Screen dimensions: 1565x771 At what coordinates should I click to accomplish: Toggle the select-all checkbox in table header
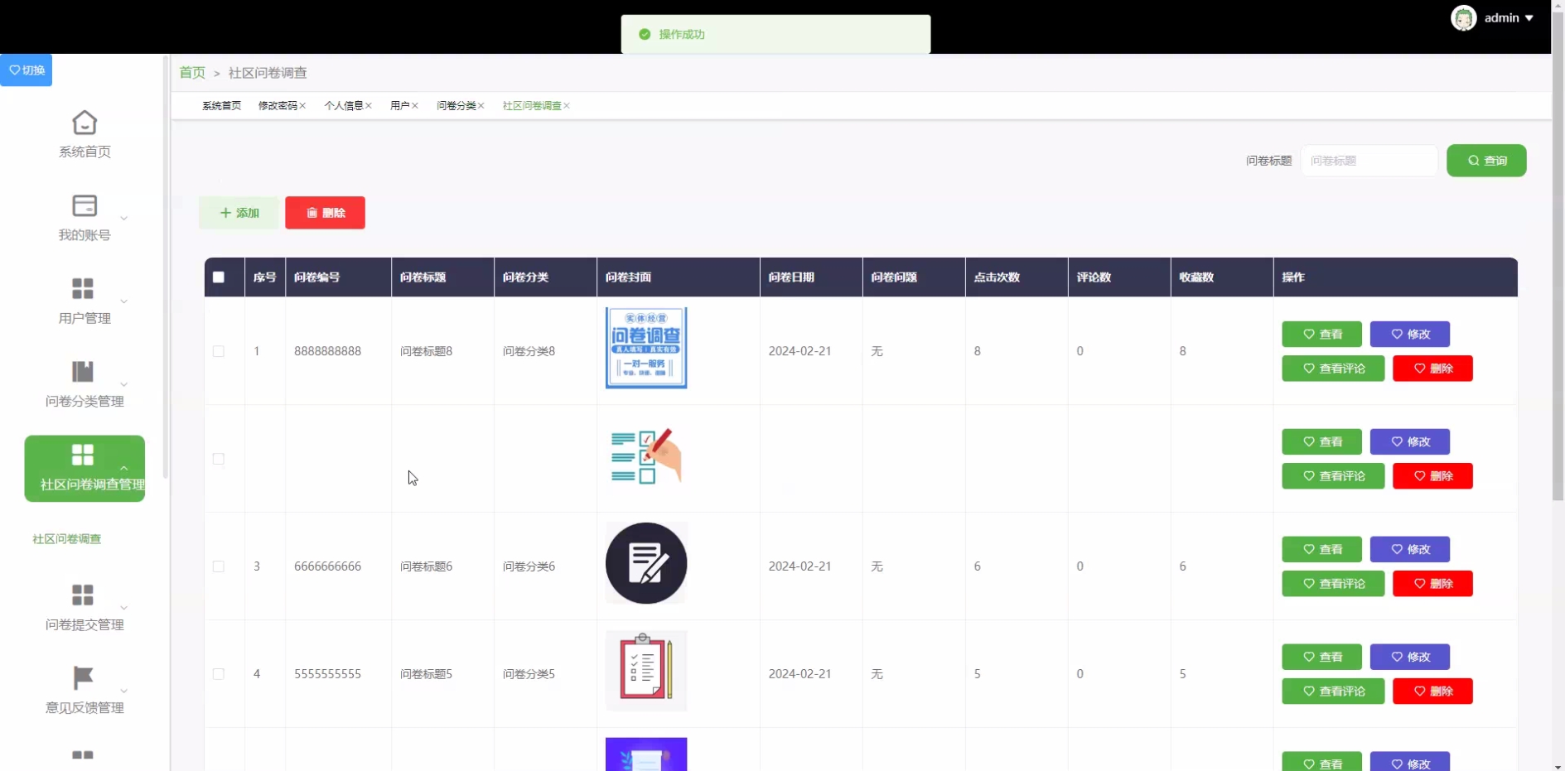[x=219, y=277]
